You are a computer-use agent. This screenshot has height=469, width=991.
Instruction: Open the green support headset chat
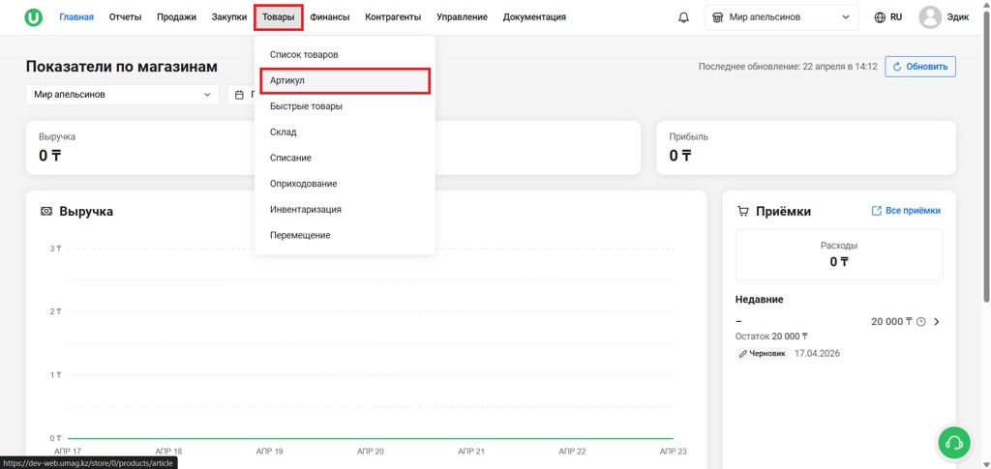click(954, 443)
